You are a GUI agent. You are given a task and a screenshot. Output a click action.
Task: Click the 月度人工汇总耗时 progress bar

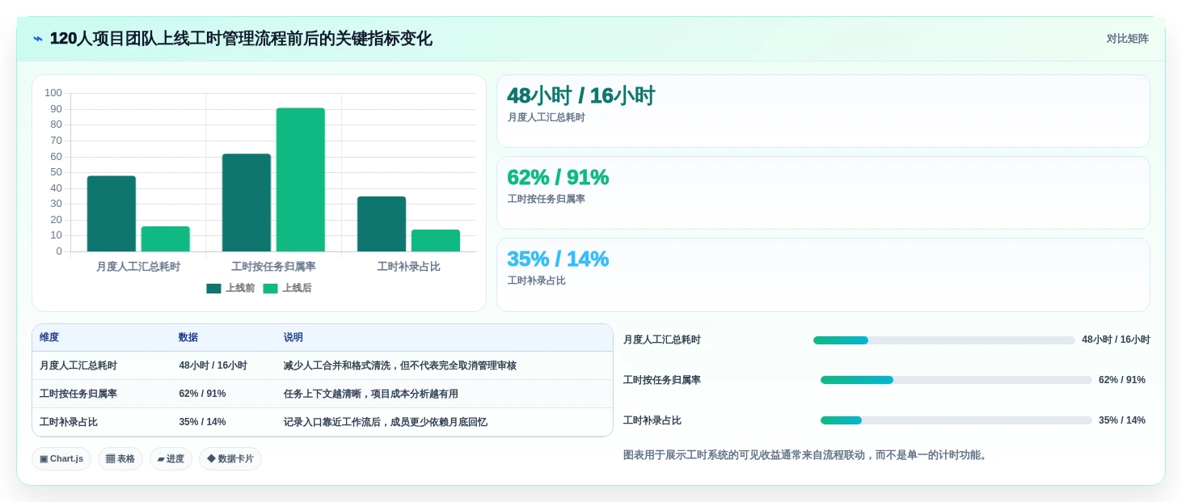tap(944, 340)
